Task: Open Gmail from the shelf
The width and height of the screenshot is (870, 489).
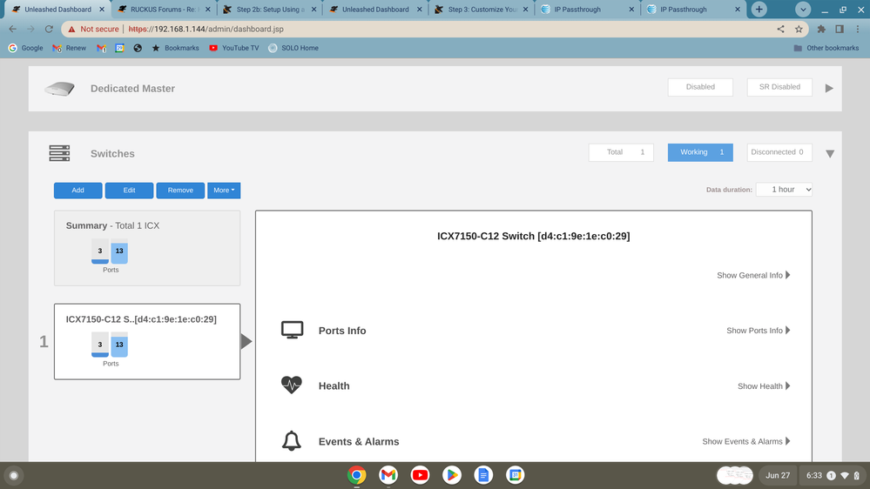Action: pyautogui.click(x=388, y=475)
